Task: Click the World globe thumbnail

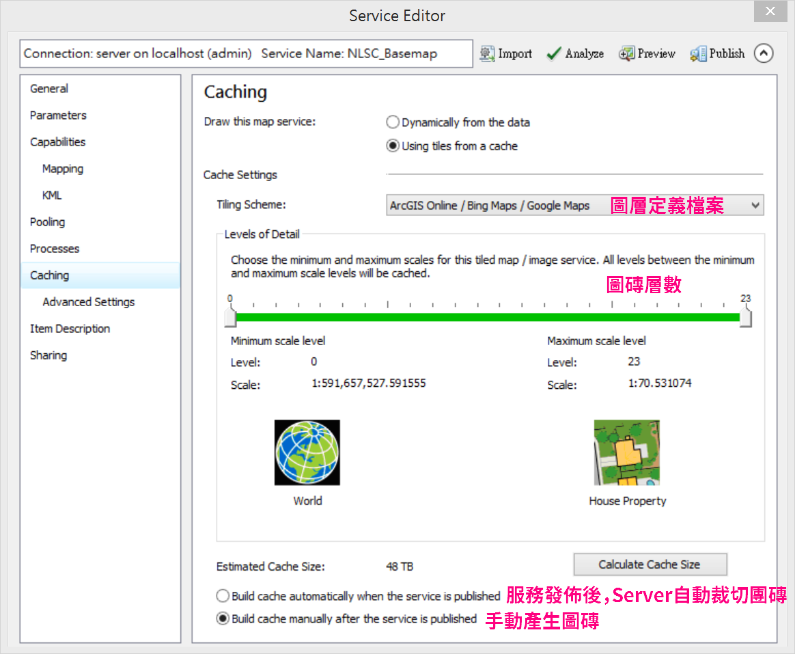Action: coord(307,452)
